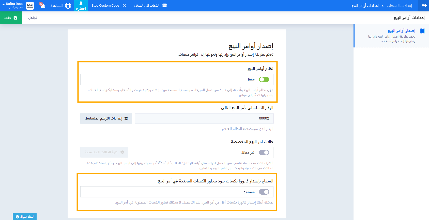Click sales order issuance list icon in sidebar

(422, 31)
